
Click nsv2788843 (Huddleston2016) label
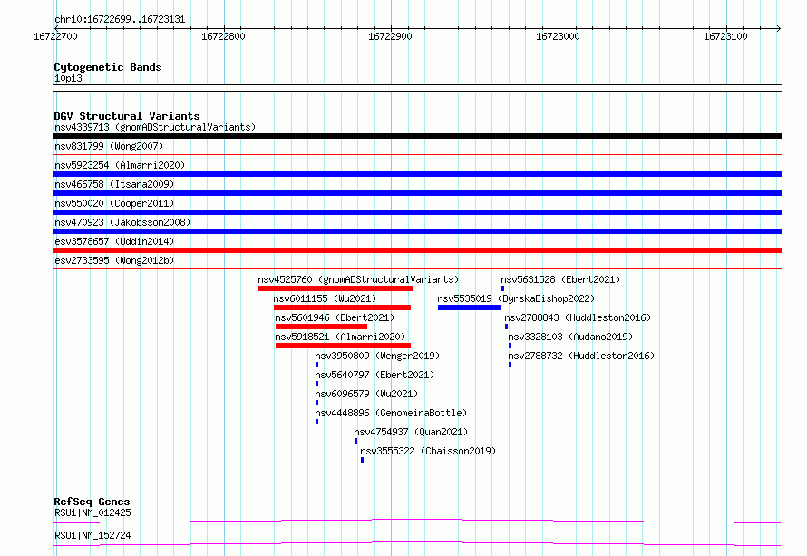(578, 317)
